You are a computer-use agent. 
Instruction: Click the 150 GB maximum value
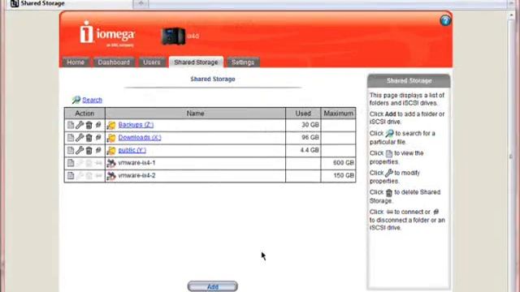pos(344,175)
